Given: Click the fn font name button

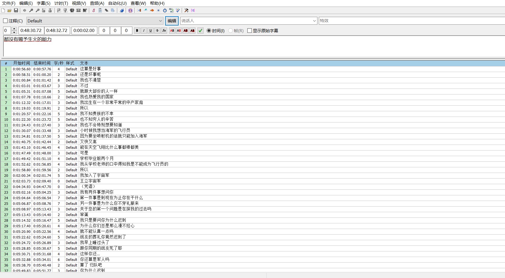Looking at the screenshot, I should tap(164, 31).
